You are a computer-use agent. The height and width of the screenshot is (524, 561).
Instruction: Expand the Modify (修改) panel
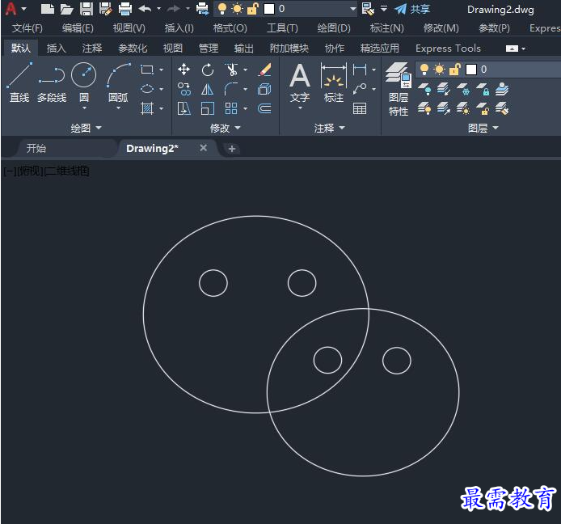pyautogui.click(x=226, y=128)
